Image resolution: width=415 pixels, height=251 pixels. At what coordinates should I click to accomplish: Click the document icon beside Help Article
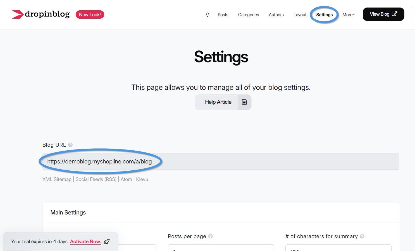click(x=244, y=102)
